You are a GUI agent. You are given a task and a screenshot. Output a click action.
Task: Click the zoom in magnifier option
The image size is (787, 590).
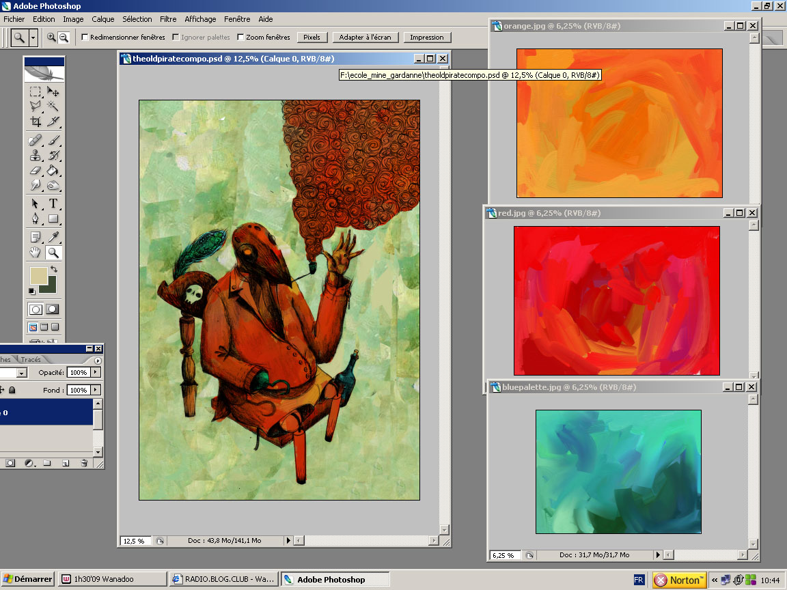click(x=51, y=37)
